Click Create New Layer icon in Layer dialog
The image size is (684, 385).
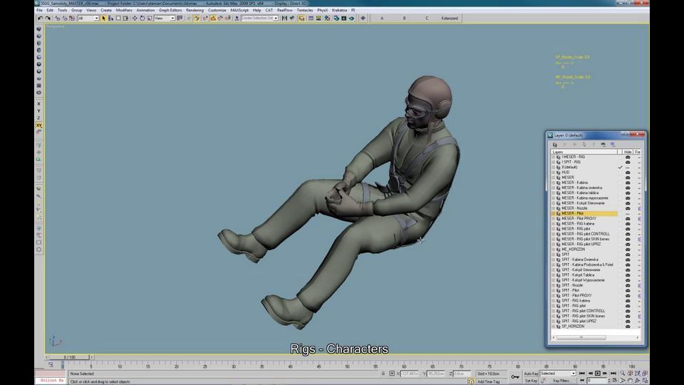point(555,145)
